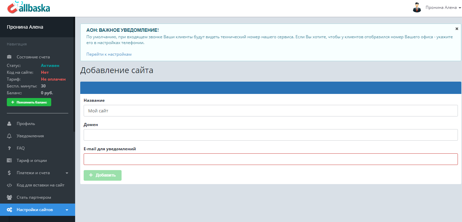Click the Активен status value
The height and width of the screenshot is (222, 462).
50,65
